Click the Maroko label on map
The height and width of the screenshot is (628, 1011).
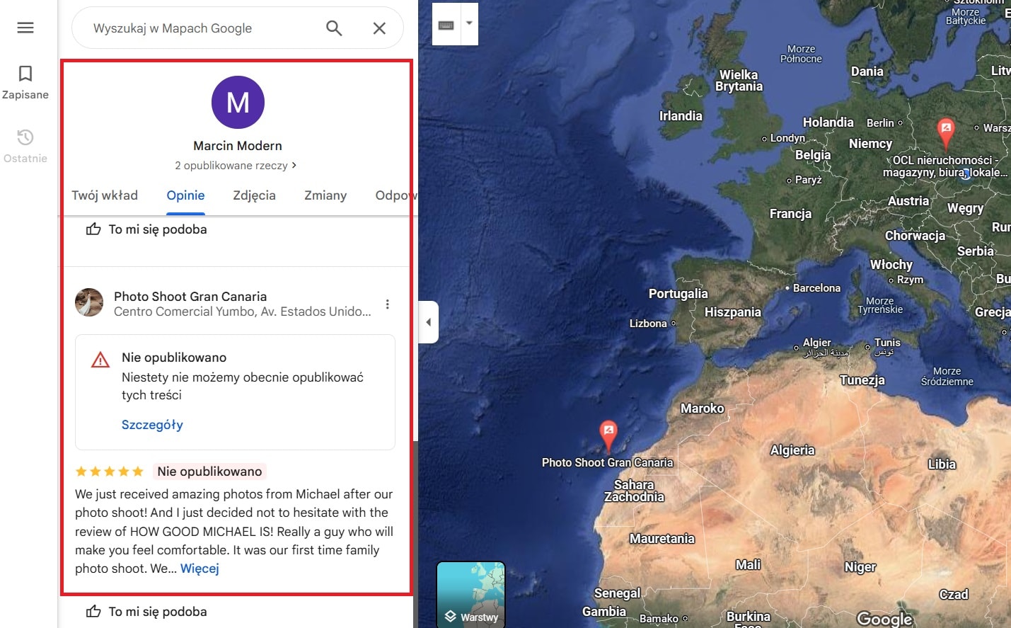pyautogui.click(x=703, y=409)
